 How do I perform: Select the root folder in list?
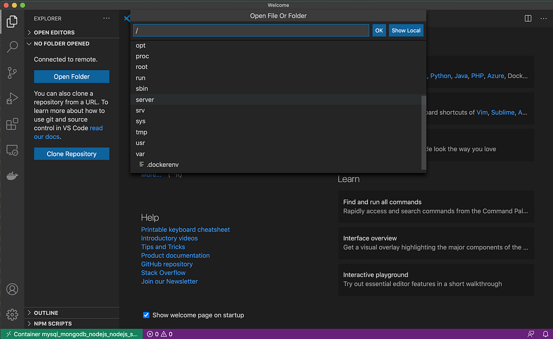276,67
